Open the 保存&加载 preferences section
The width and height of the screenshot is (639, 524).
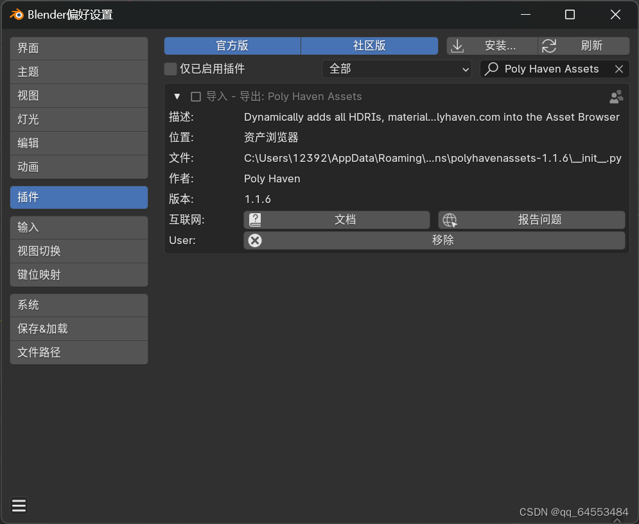[79, 329]
